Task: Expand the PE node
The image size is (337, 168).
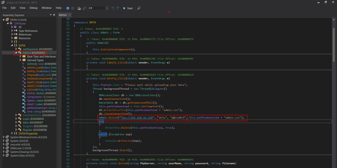Action: click(12, 27)
